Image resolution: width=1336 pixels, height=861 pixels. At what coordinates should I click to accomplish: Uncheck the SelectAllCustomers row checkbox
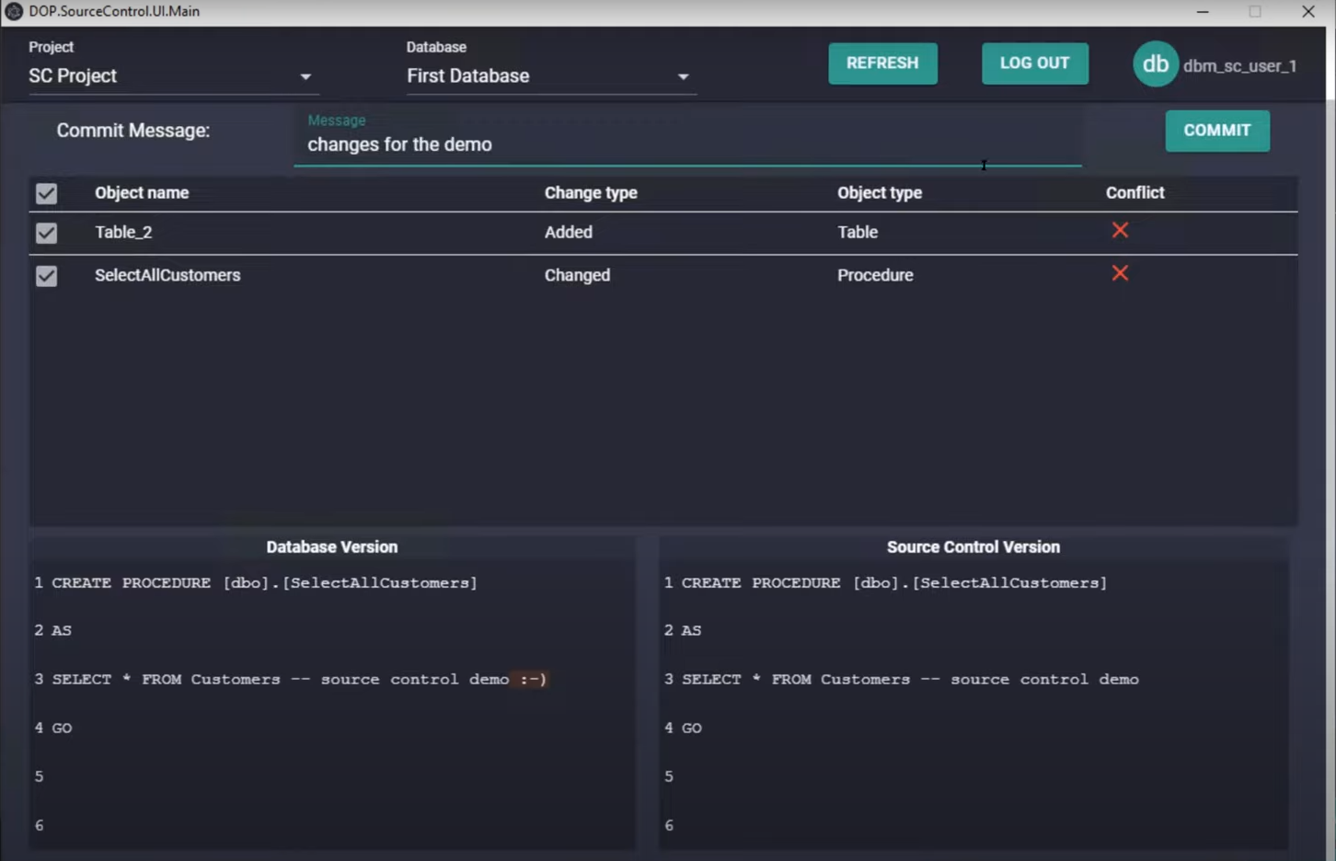pos(46,276)
